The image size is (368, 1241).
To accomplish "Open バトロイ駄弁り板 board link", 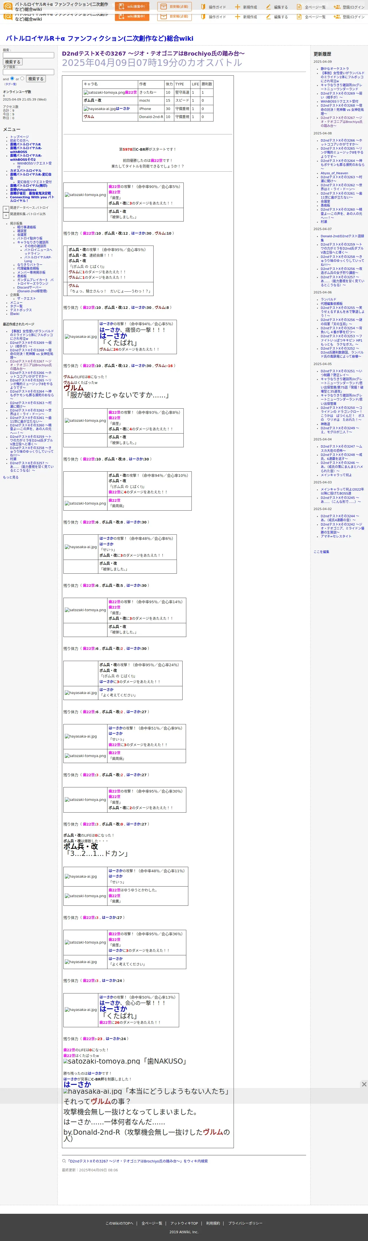I will 30,238.
